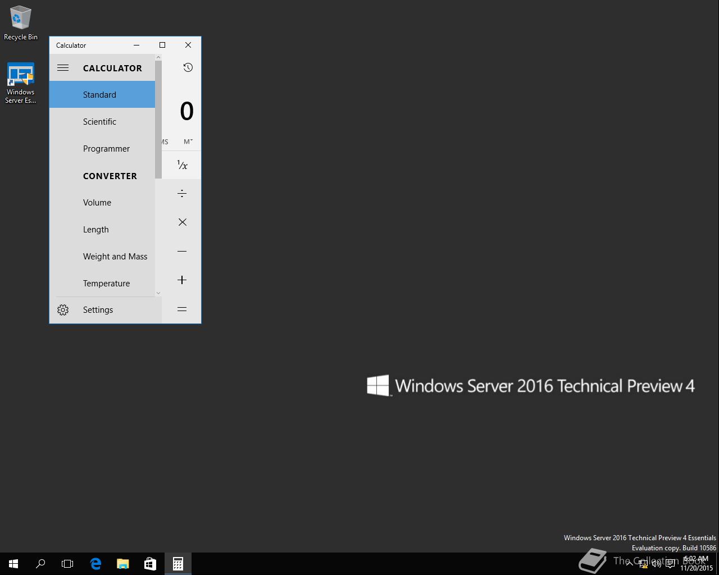
Task: Click the menu scrollbar up arrow
Action: (158, 57)
